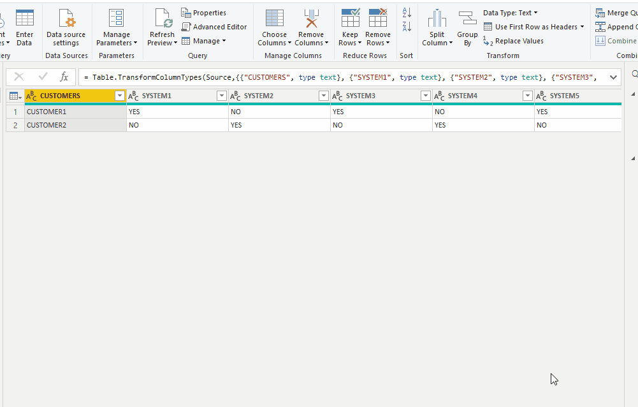Open the Remove Columns dropdown label
Screen dimensions: 638x407
coord(311,39)
